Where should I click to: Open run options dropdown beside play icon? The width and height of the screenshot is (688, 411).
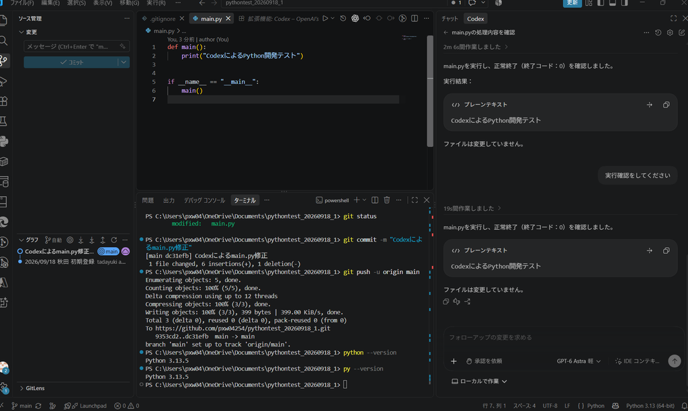pos(333,18)
